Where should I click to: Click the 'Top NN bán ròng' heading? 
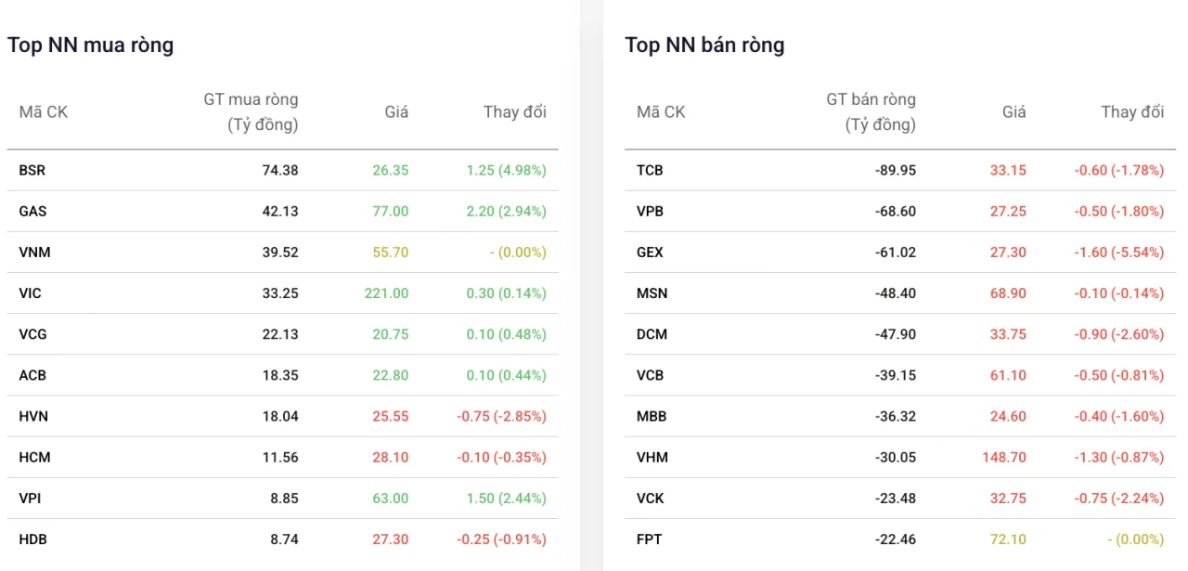point(704,45)
